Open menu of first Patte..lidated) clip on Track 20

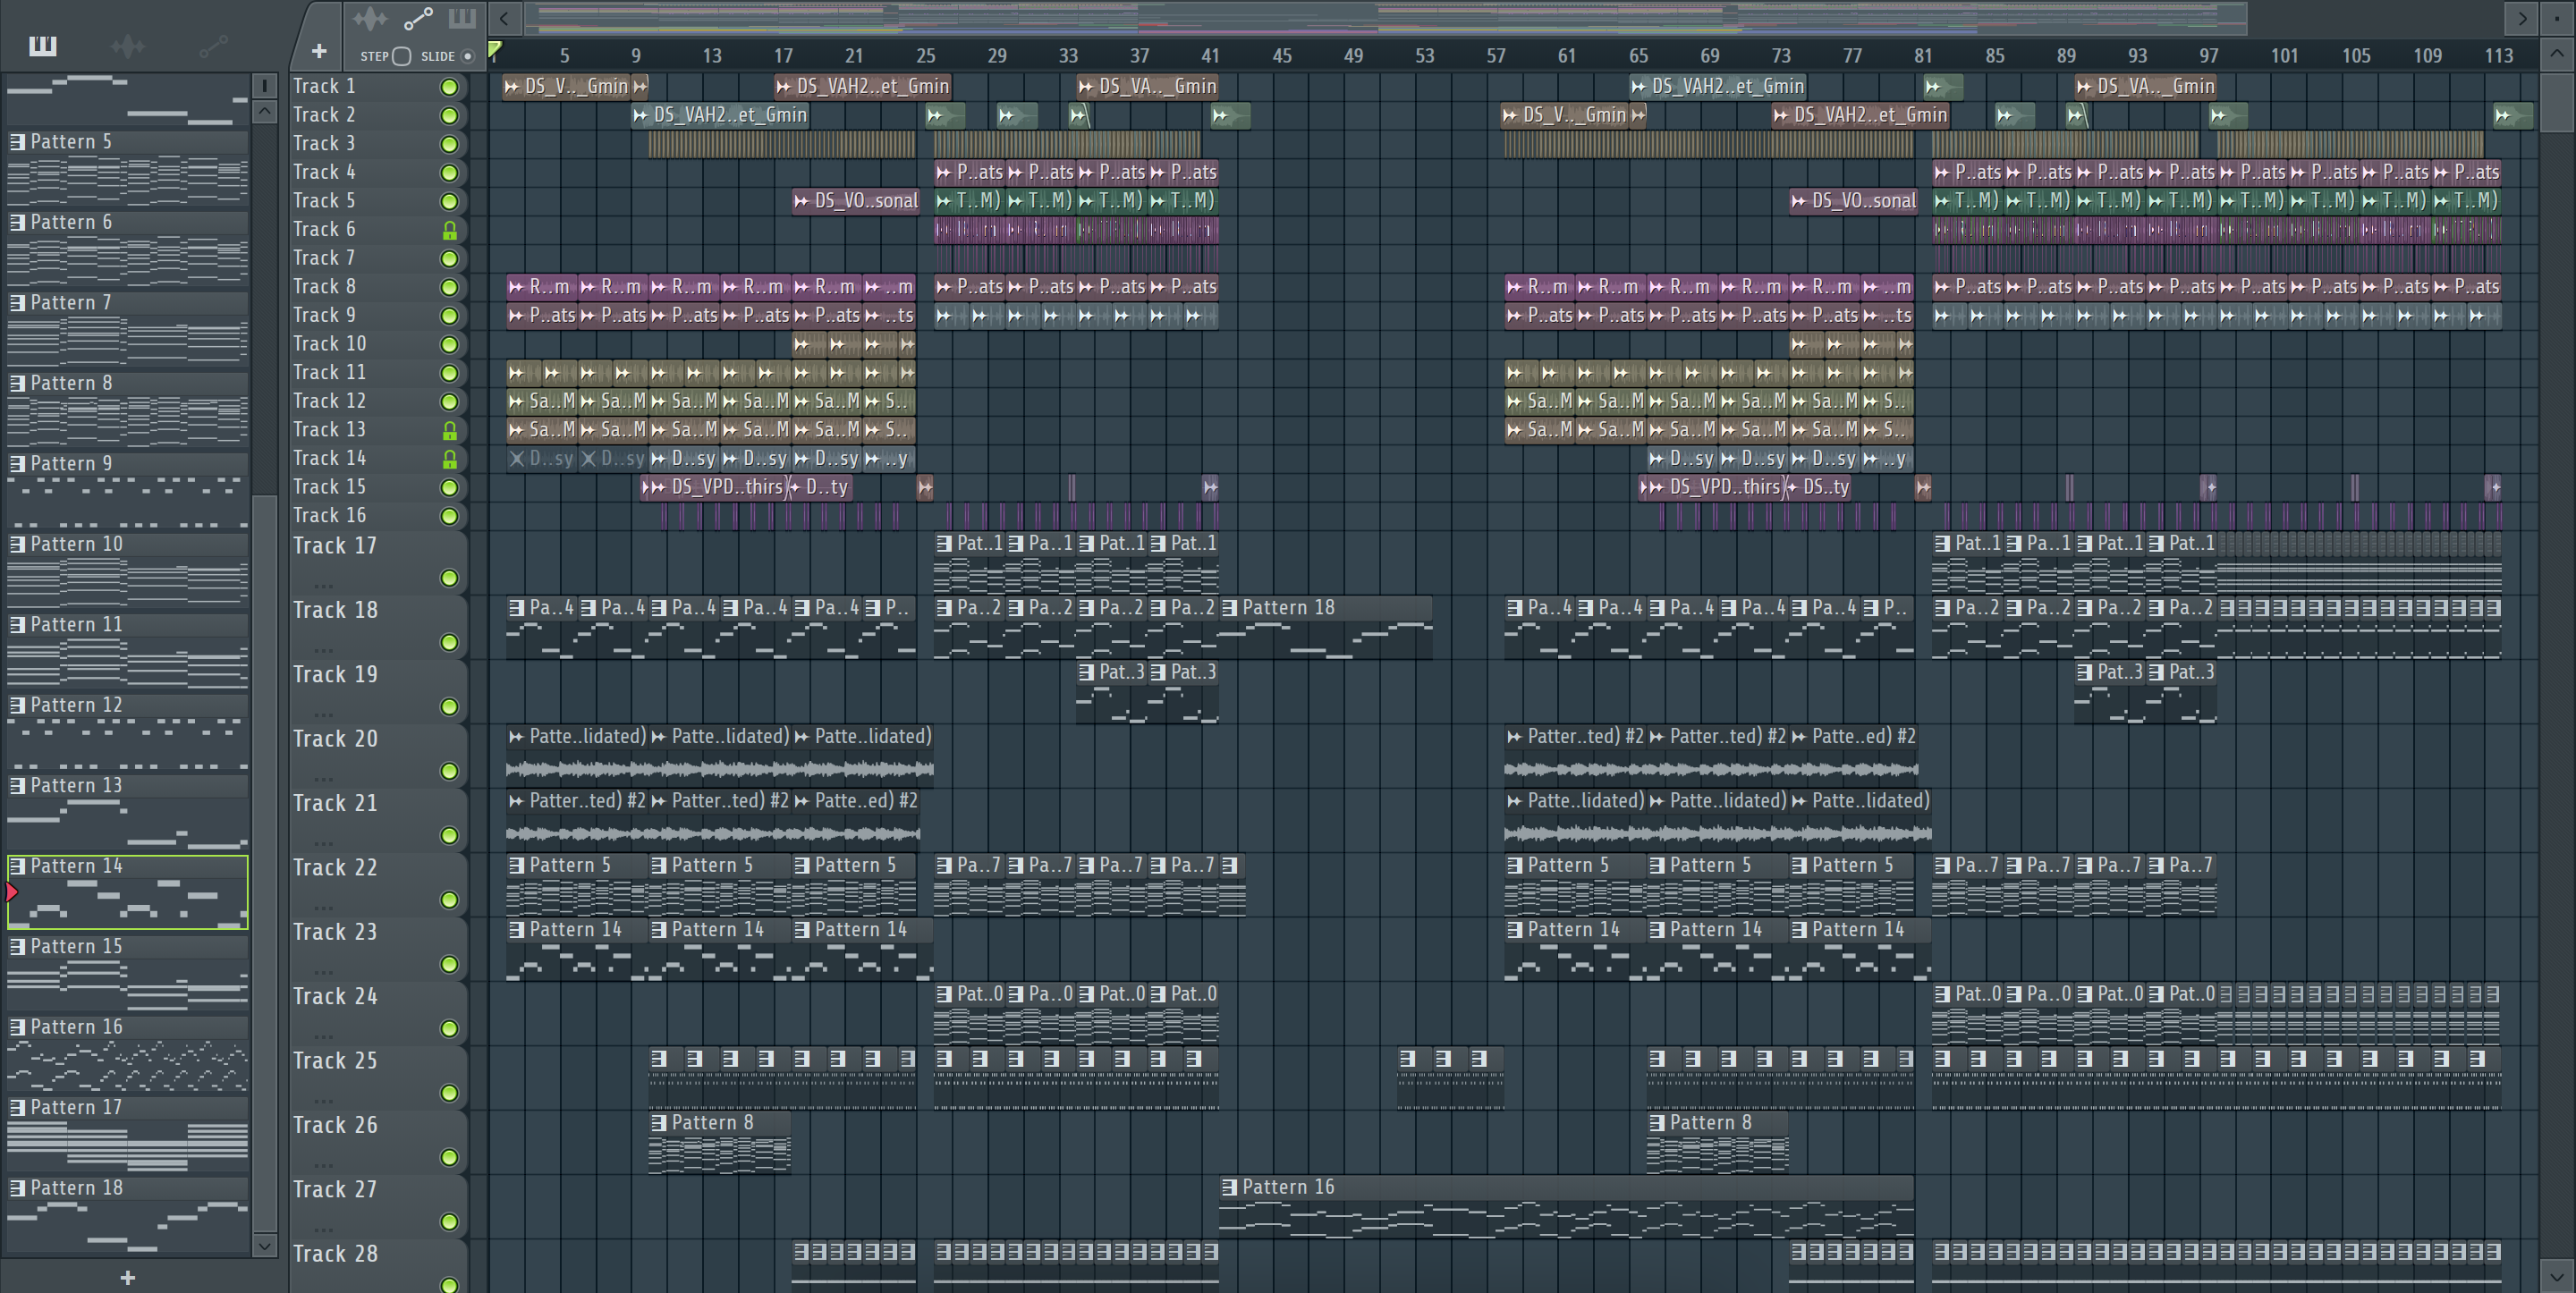click(x=516, y=737)
